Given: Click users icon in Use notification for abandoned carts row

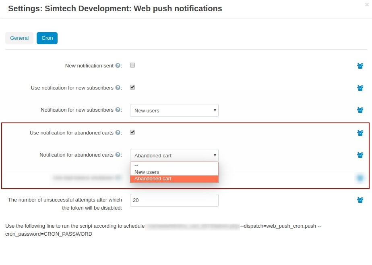Looking at the screenshot, I should 360,133.
